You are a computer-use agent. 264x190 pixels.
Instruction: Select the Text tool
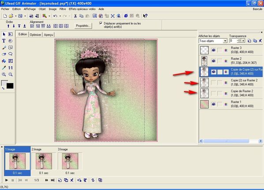coord(4,41)
